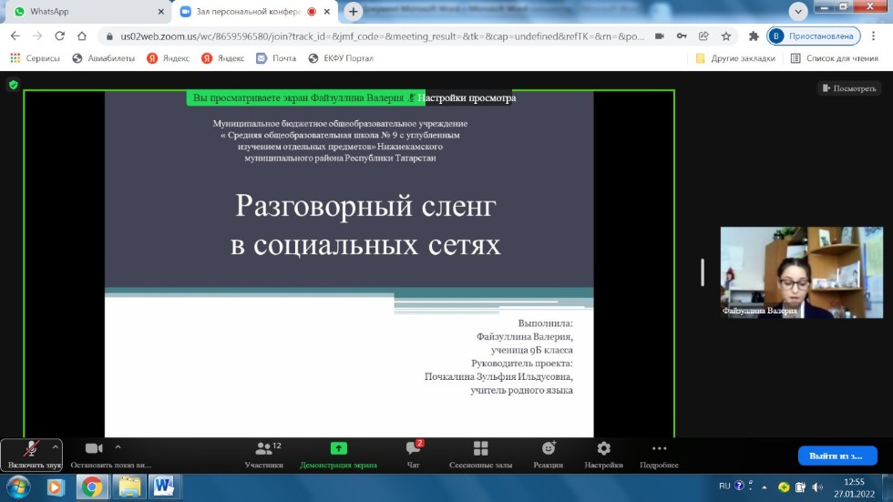Click the volume speaker tray icon

pyautogui.click(x=817, y=487)
